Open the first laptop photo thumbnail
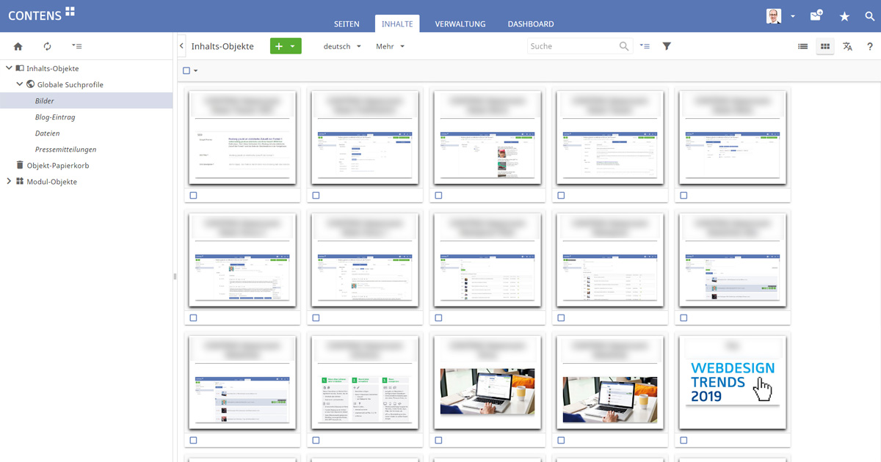The width and height of the screenshot is (881, 462). tap(487, 382)
